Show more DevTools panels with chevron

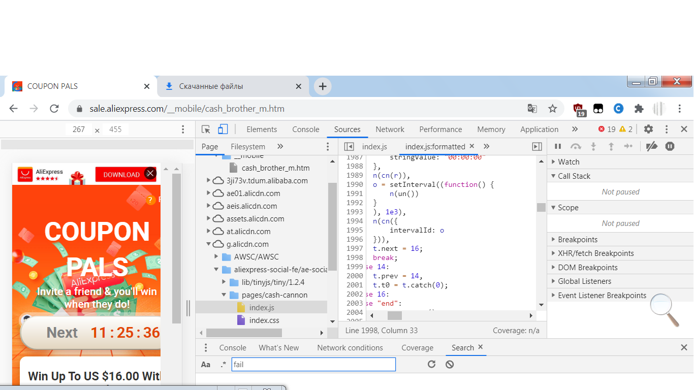coord(575,129)
